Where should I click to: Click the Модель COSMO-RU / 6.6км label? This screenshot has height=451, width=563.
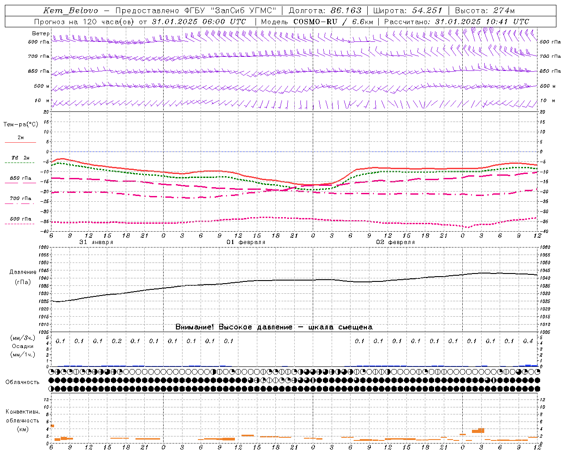(317, 22)
